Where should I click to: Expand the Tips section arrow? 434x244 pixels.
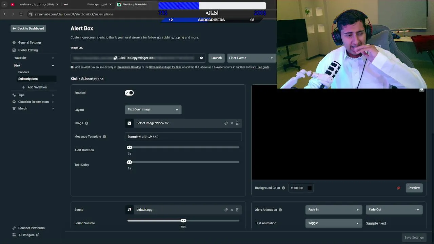[x=53, y=95]
